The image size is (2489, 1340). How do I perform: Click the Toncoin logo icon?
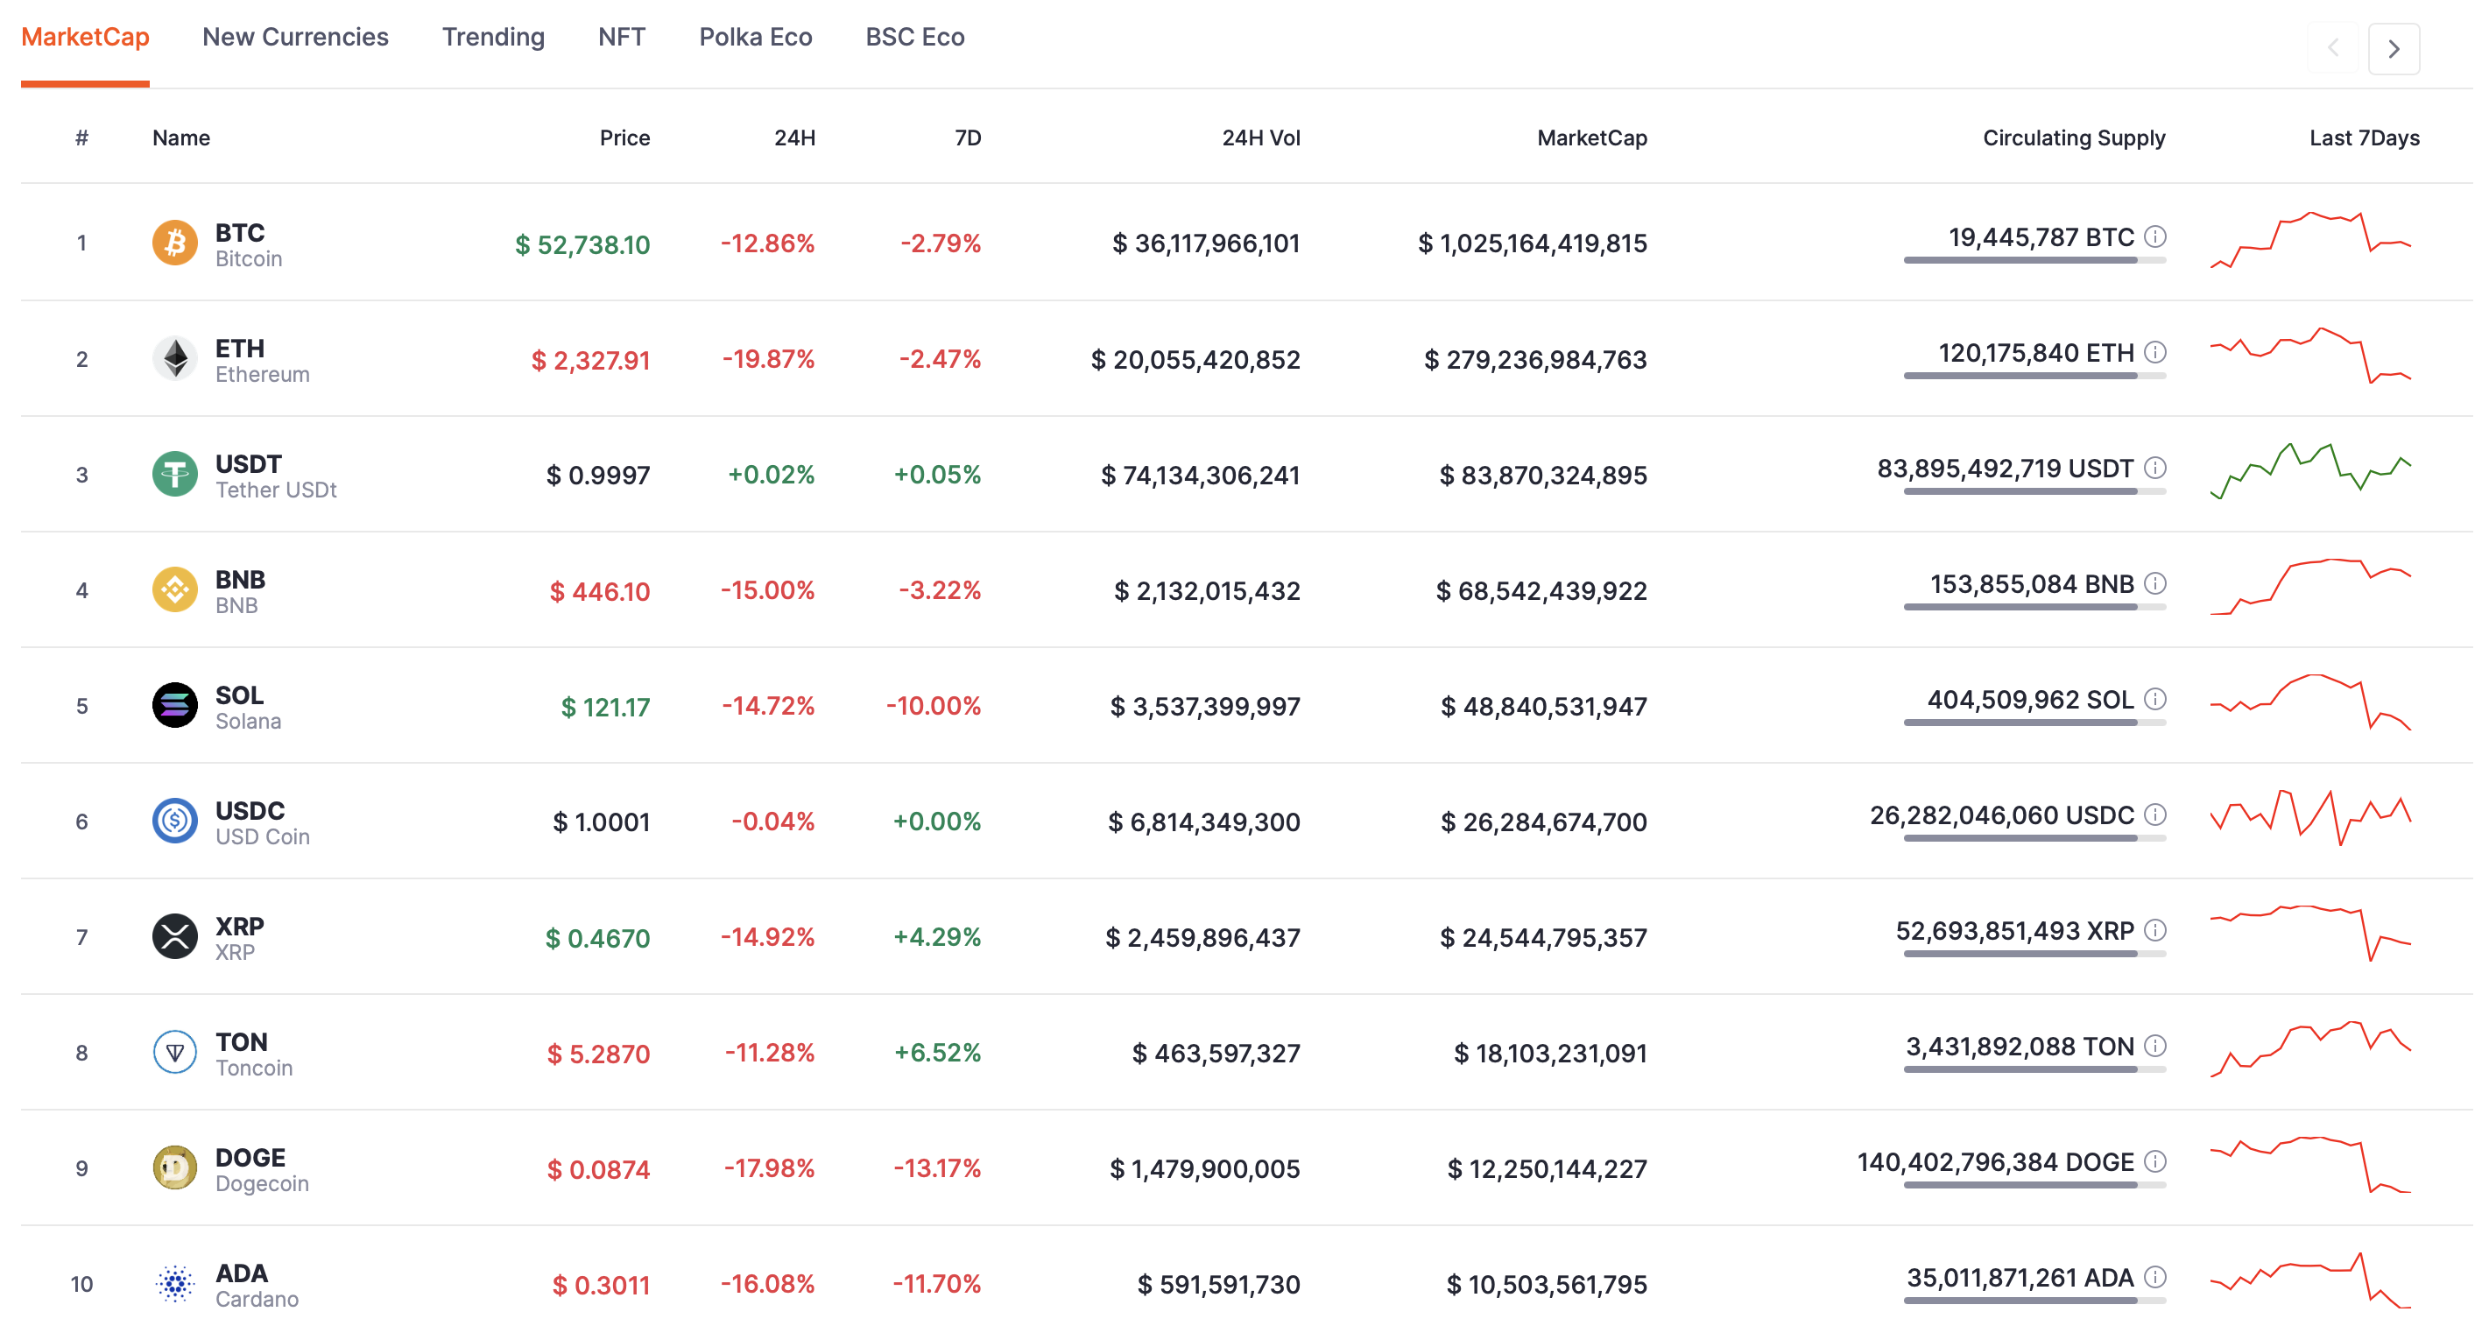175,1052
